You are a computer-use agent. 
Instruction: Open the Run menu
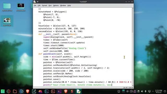tap(50, 5)
